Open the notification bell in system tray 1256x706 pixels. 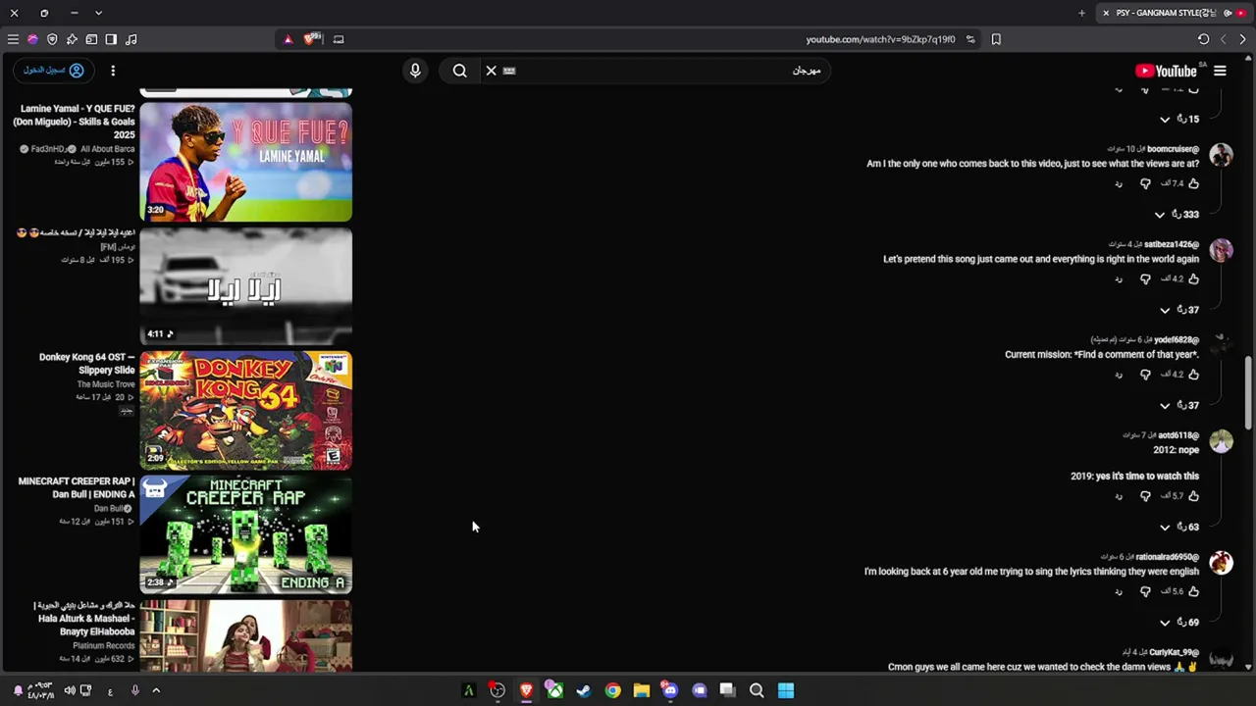click(18, 690)
